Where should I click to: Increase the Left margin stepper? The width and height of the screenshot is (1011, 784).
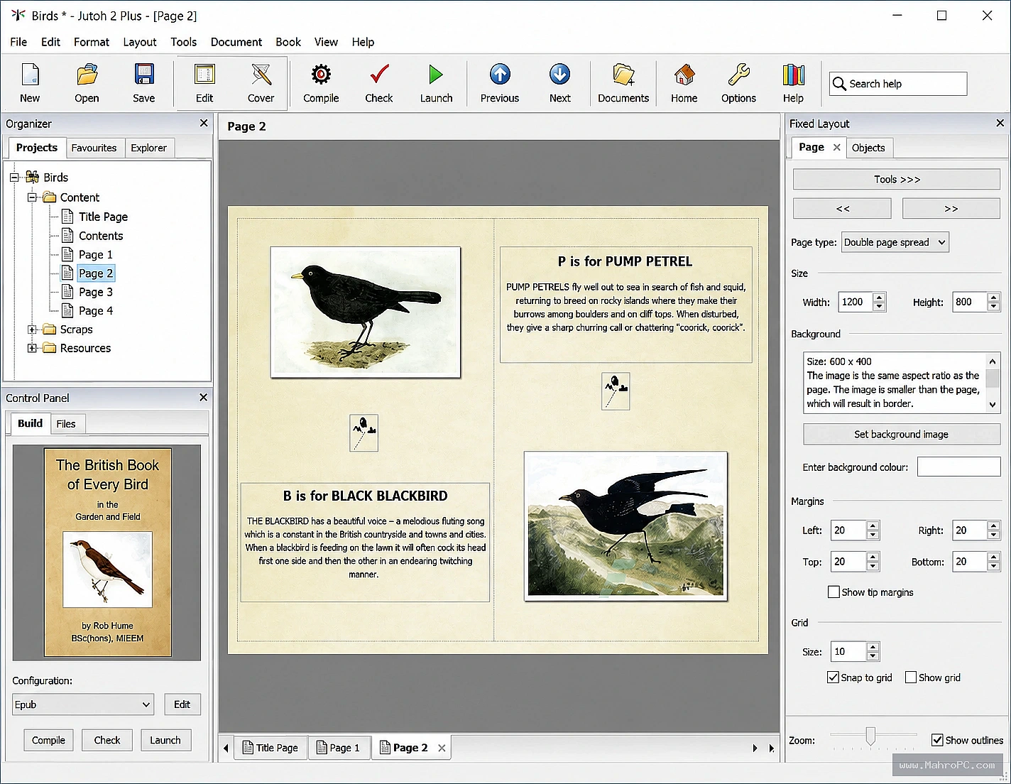[873, 526]
